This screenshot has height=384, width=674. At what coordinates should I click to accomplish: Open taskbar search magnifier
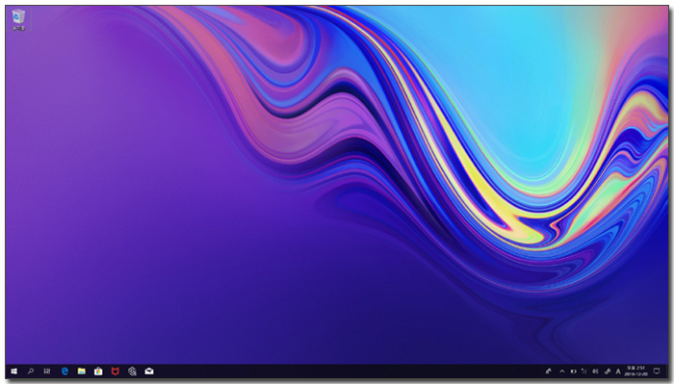pos(31,371)
